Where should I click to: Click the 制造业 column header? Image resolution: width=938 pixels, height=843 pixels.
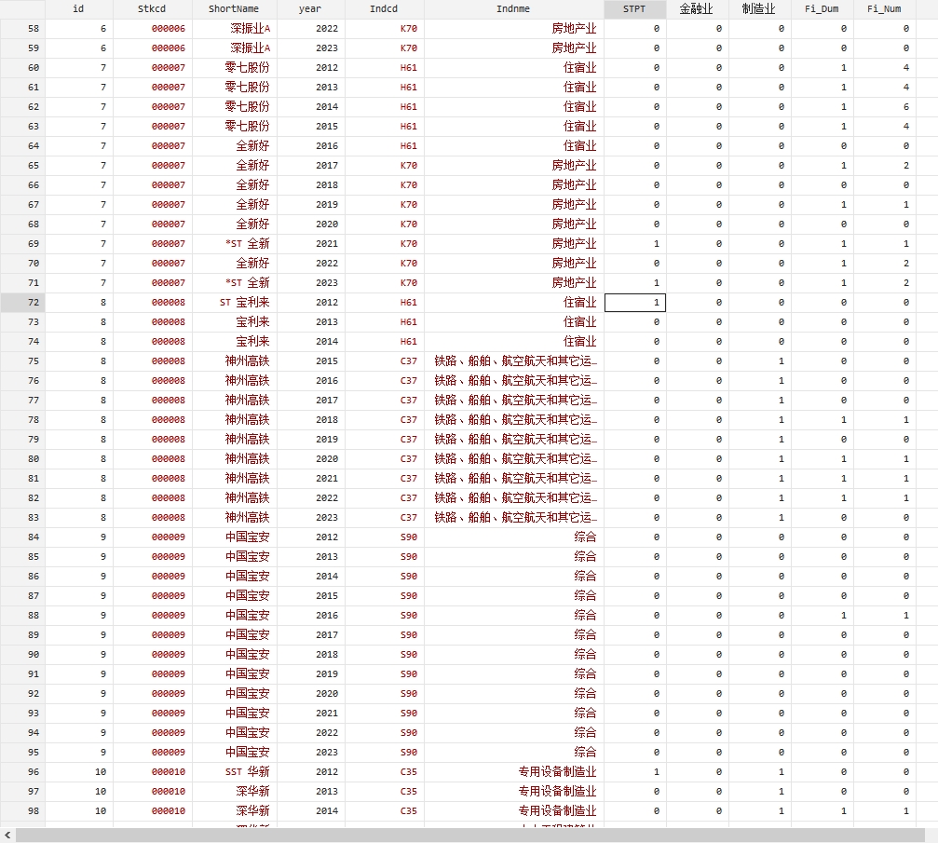click(758, 9)
